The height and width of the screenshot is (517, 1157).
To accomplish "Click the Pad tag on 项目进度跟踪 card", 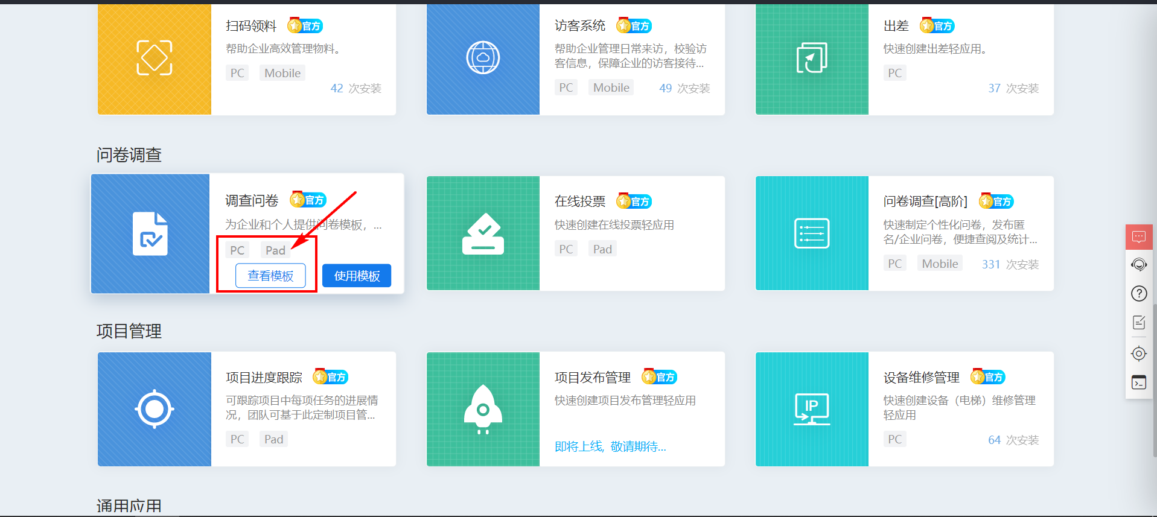I will [273, 439].
